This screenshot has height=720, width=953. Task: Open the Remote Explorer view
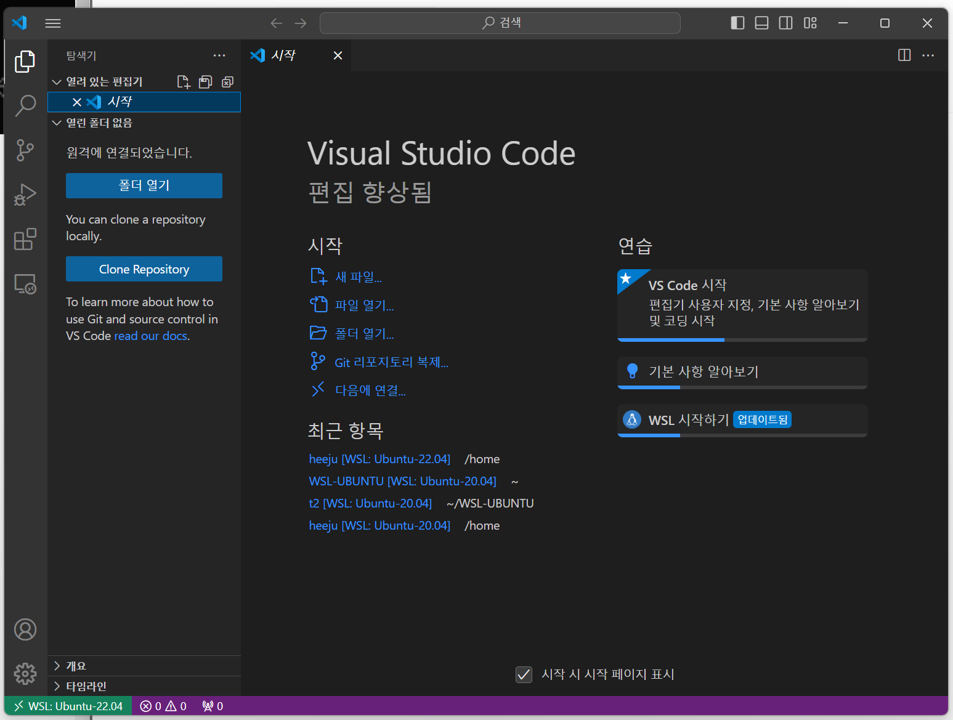pyautogui.click(x=25, y=284)
